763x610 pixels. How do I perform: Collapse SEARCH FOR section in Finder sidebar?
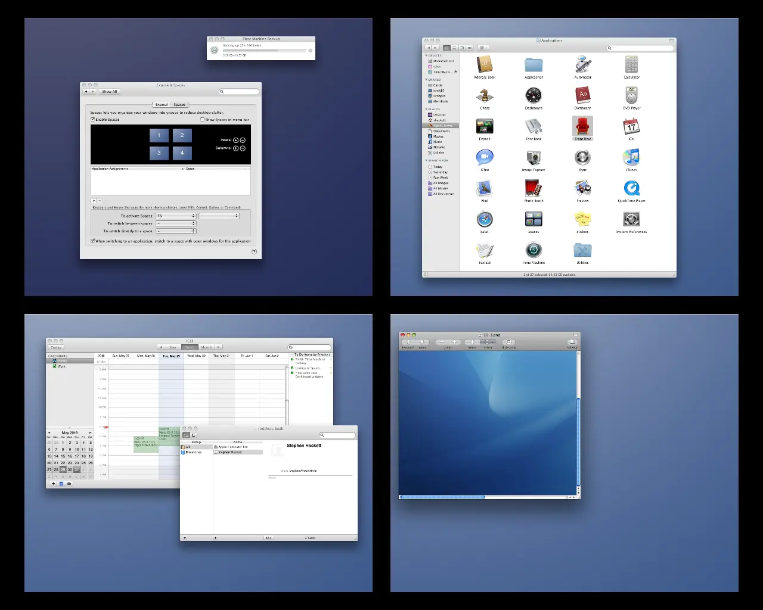(x=426, y=160)
